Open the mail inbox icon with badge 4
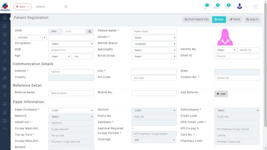The image size is (267, 150). pyautogui.click(x=216, y=6)
